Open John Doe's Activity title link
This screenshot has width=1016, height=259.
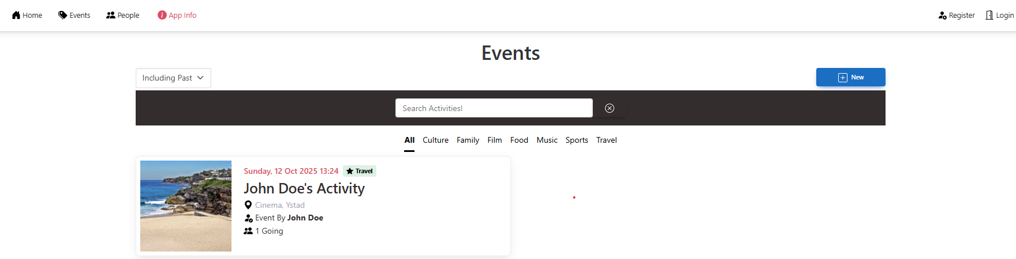(304, 188)
